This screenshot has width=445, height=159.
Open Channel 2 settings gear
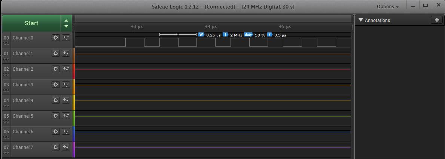coord(56,69)
